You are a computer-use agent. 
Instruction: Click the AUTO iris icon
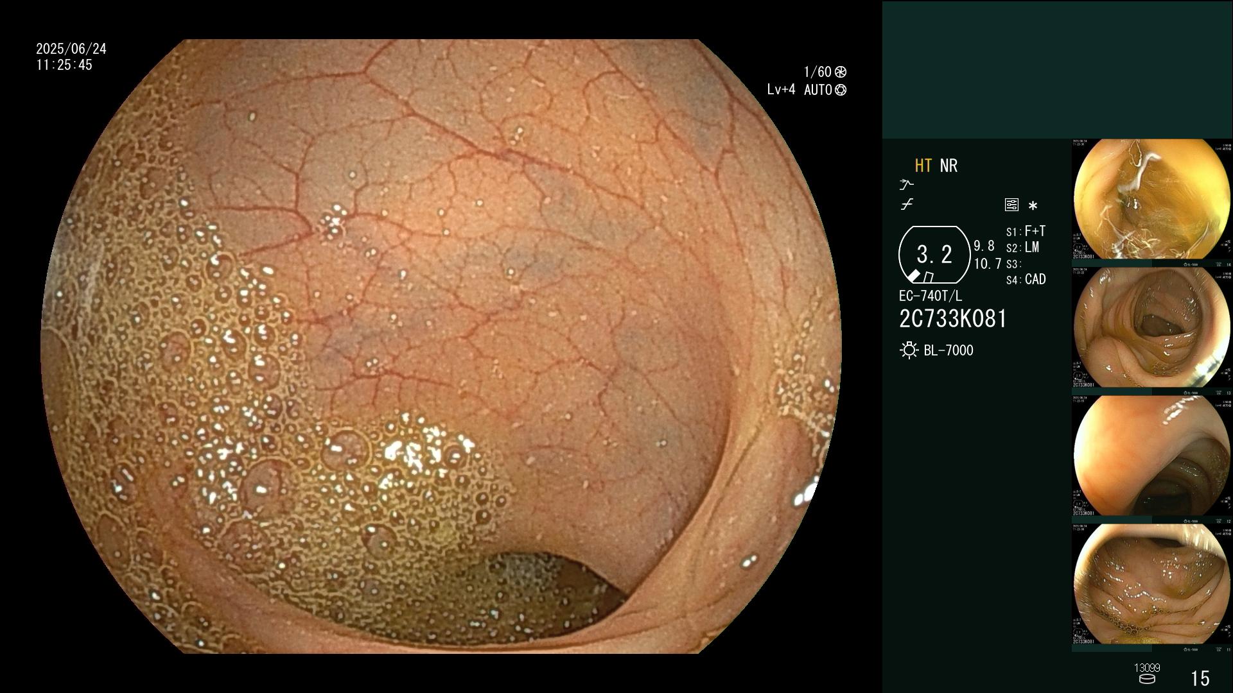(841, 90)
